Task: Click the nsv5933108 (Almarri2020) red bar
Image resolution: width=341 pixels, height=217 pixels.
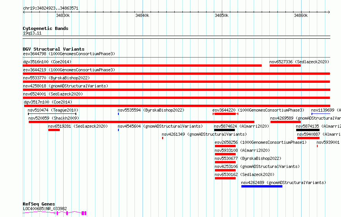Action: pos(225,154)
